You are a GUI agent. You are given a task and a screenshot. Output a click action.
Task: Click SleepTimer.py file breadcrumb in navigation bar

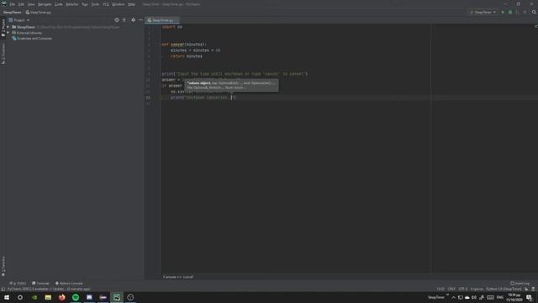(39, 13)
